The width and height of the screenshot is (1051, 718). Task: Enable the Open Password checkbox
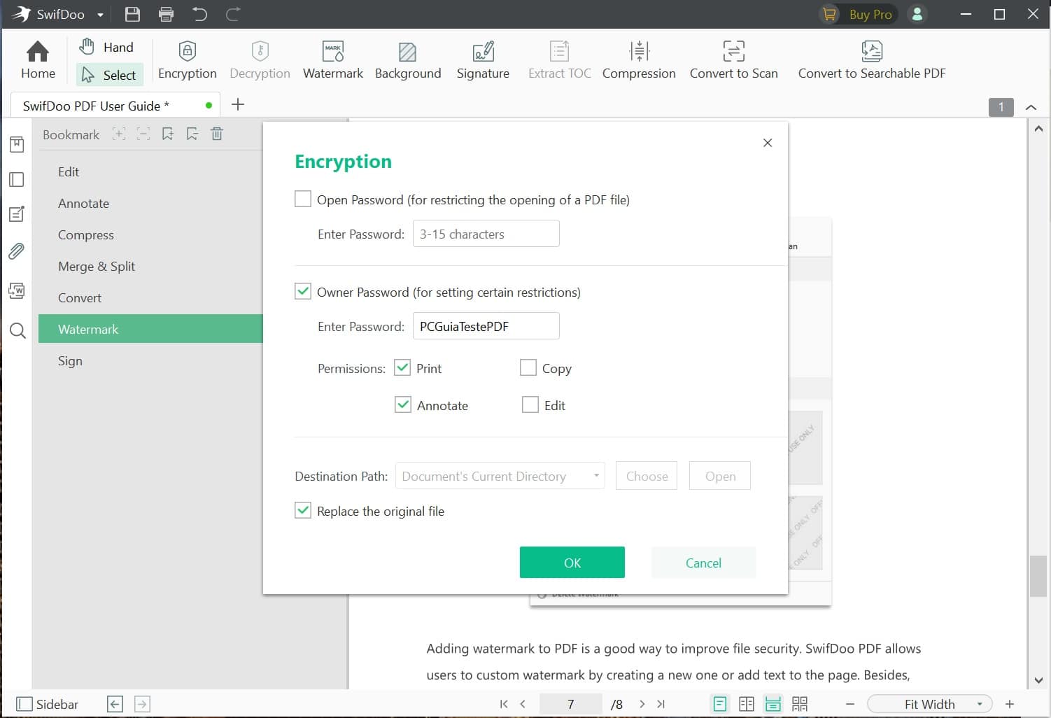pos(303,199)
